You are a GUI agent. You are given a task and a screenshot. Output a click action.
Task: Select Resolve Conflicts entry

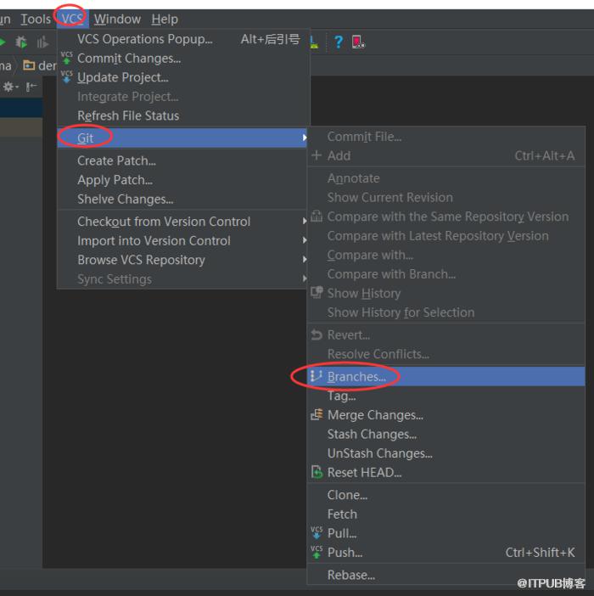[x=445, y=354]
